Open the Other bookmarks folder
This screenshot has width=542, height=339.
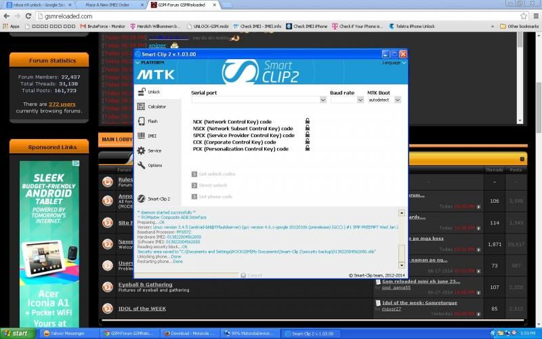point(520,26)
